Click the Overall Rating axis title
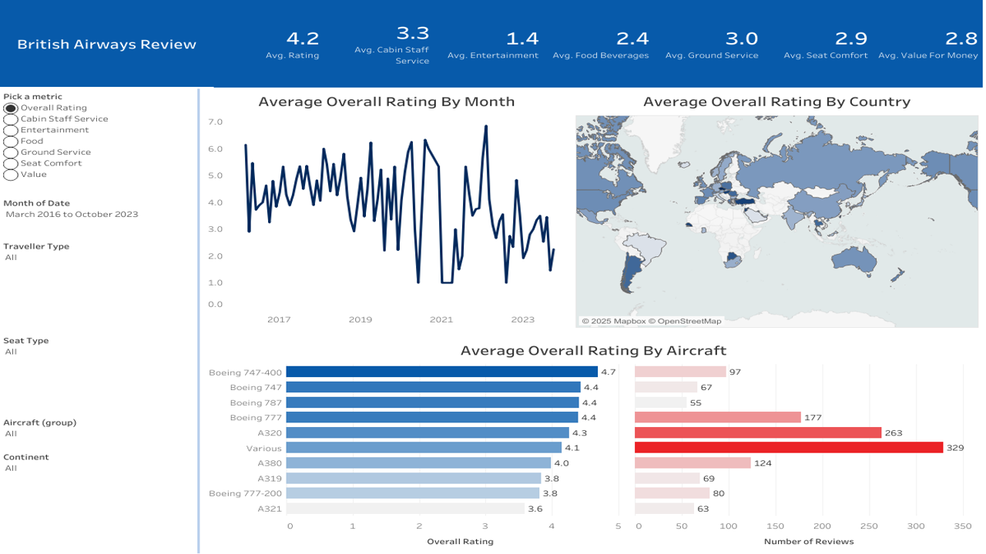The width and height of the screenshot is (986, 554). (460, 542)
